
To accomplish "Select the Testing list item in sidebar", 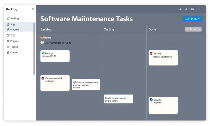I will point(14,47).
